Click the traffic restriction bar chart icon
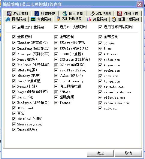Image resolution: width=145 pixels, height=159 pixels. 89,19
